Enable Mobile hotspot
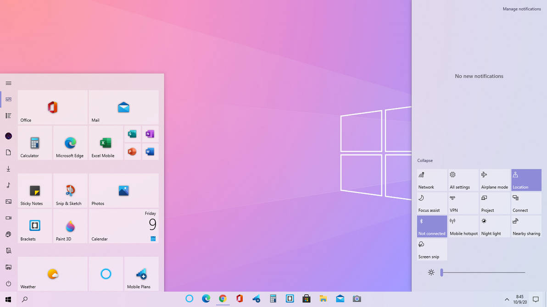 coord(463,226)
